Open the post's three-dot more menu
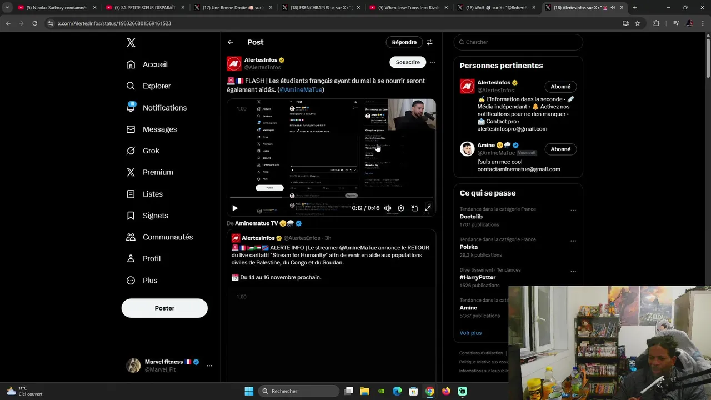The width and height of the screenshot is (711, 400). (x=433, y=62)
